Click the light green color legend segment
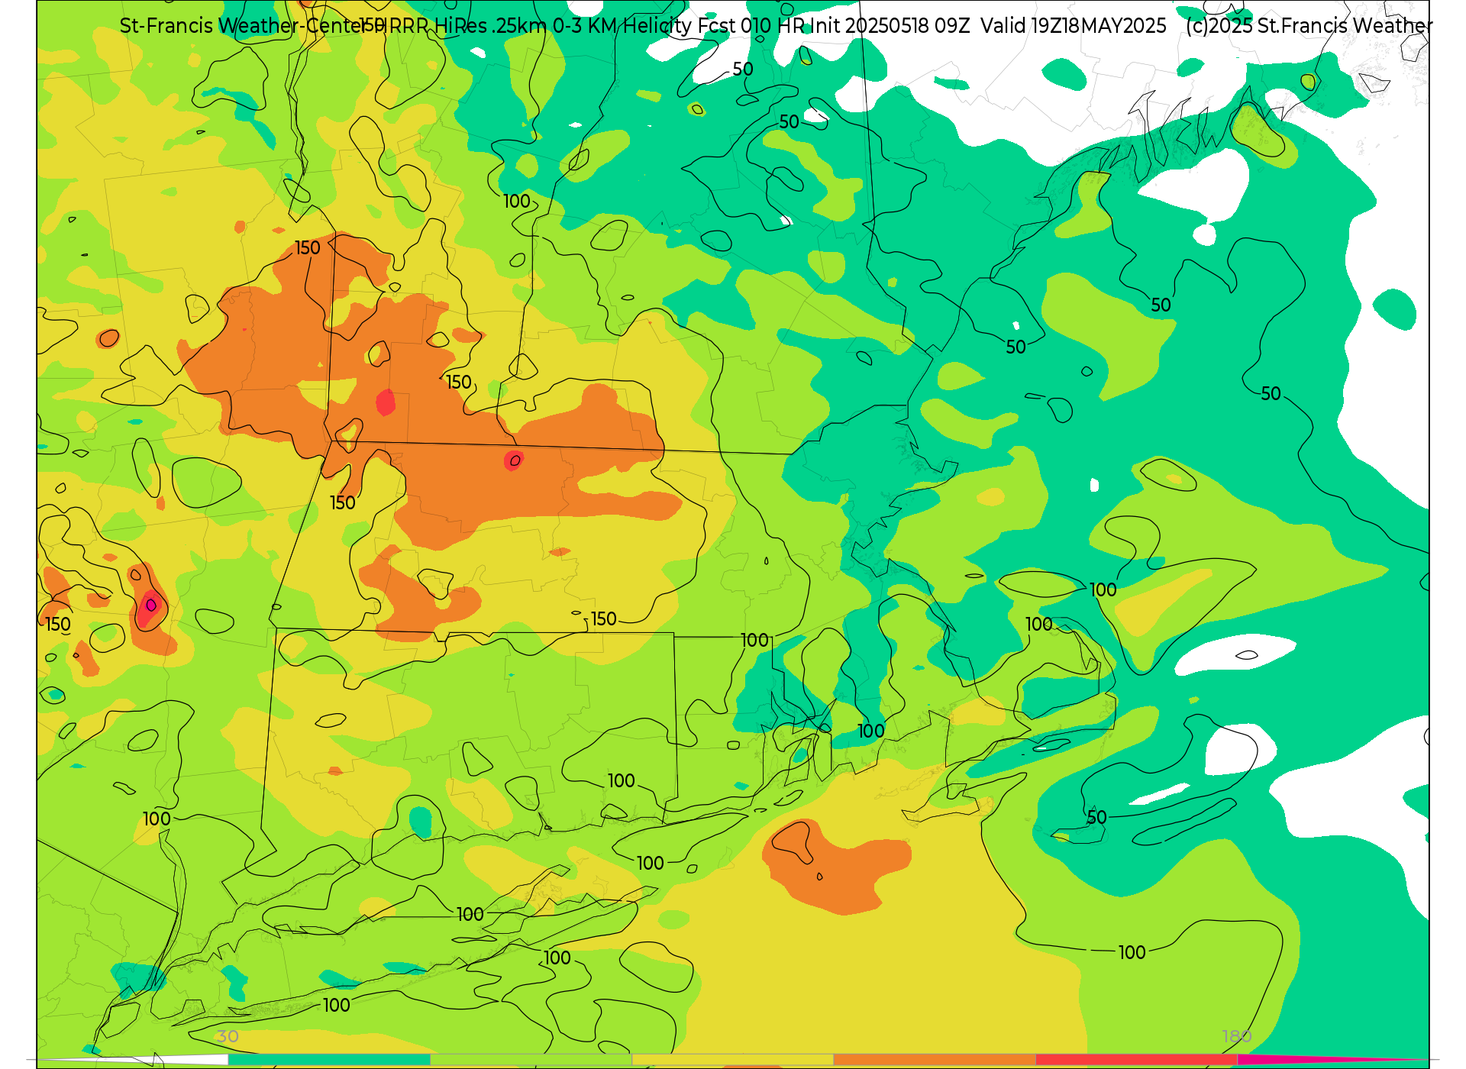This screenshot has height=1069, width=1466. point(531,1060)
